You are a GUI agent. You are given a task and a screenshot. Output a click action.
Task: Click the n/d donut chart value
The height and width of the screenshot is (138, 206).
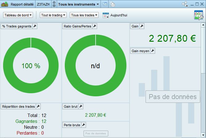click(95, 66)
